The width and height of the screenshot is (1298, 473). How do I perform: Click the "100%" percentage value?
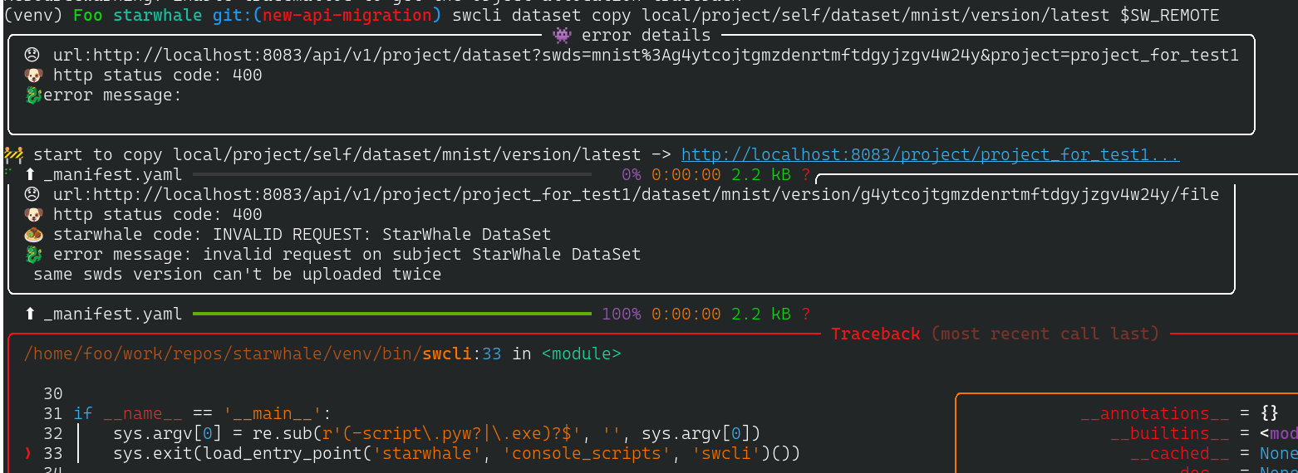[x=622, y=315]
